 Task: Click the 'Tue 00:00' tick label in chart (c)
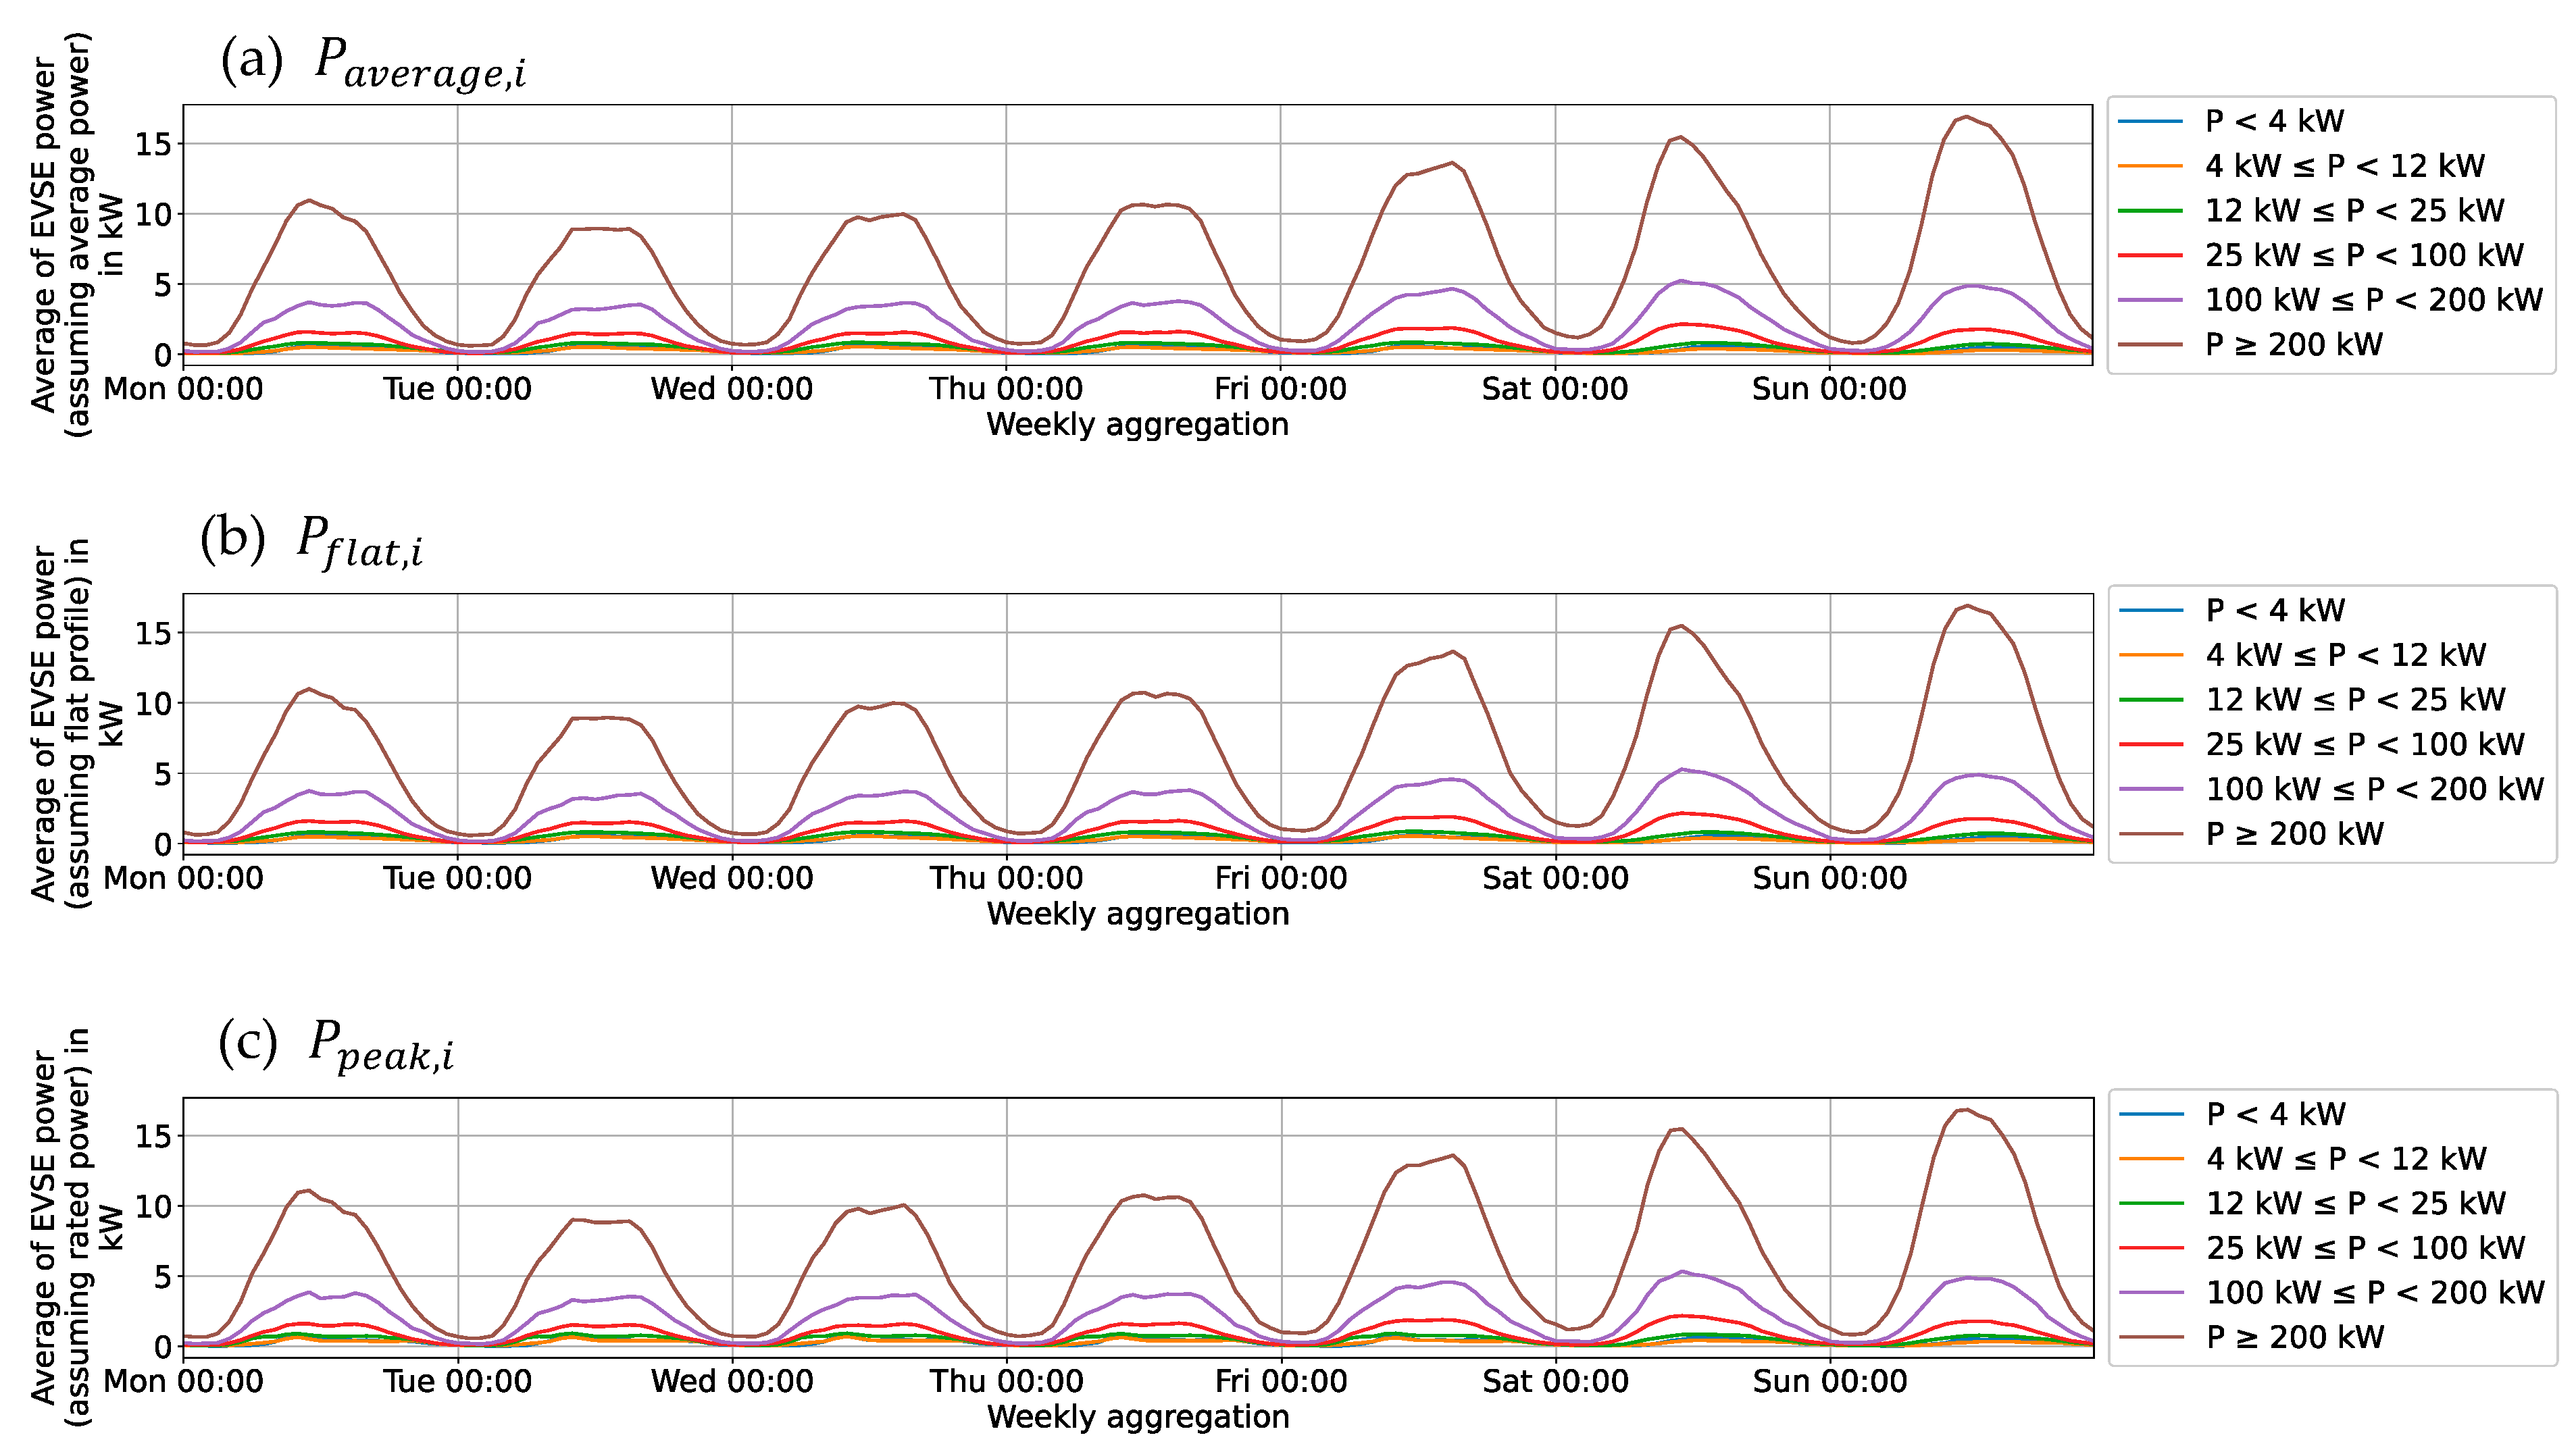(457, 1381)
